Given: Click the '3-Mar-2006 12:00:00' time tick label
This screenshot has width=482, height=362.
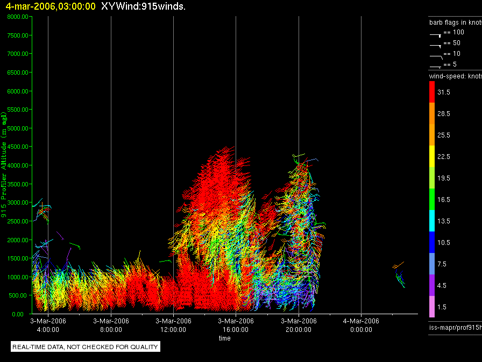Looking at the screenshot, I should 173,325.
